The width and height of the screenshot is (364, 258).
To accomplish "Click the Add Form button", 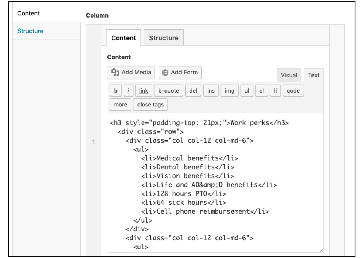I will click(180, 72).
